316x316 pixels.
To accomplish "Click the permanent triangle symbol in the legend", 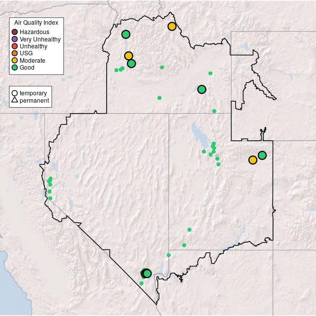I will click(15, 101).
